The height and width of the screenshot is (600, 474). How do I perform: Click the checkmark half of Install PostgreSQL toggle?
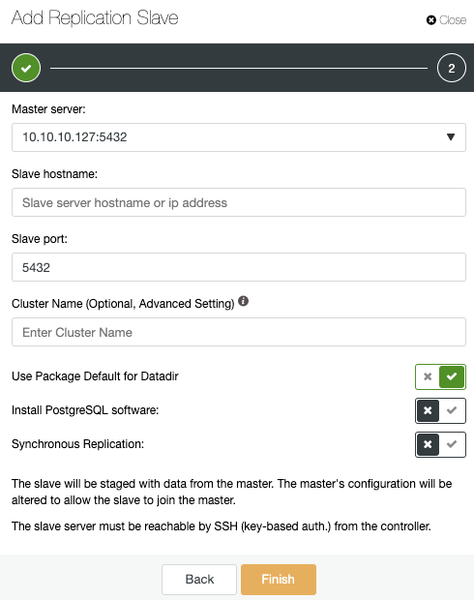(452, 410)
